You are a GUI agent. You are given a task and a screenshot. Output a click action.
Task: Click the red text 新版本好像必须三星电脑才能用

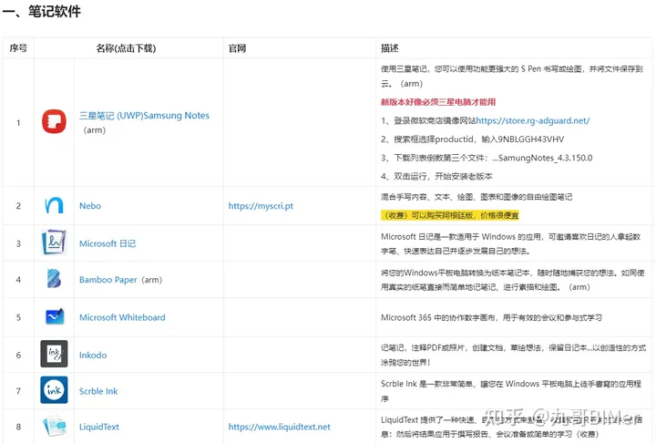click(x=438, y=102)
